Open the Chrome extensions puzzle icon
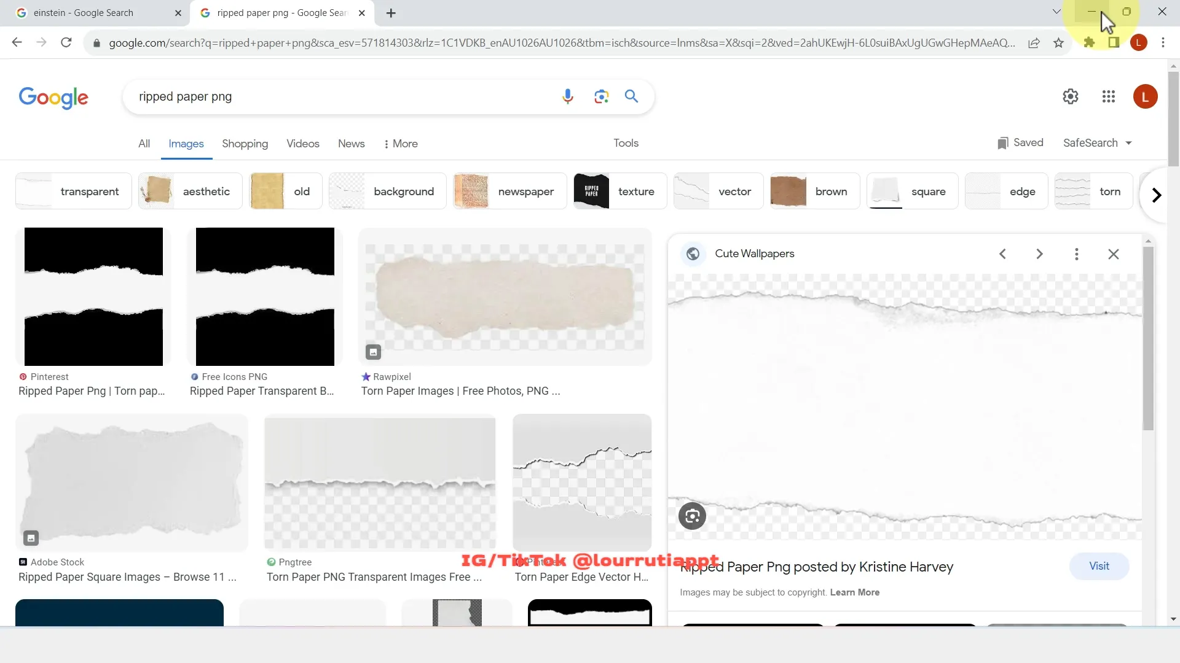Screen dimensions: 1180x663 pyautogui.click(x=1089, y=42)
